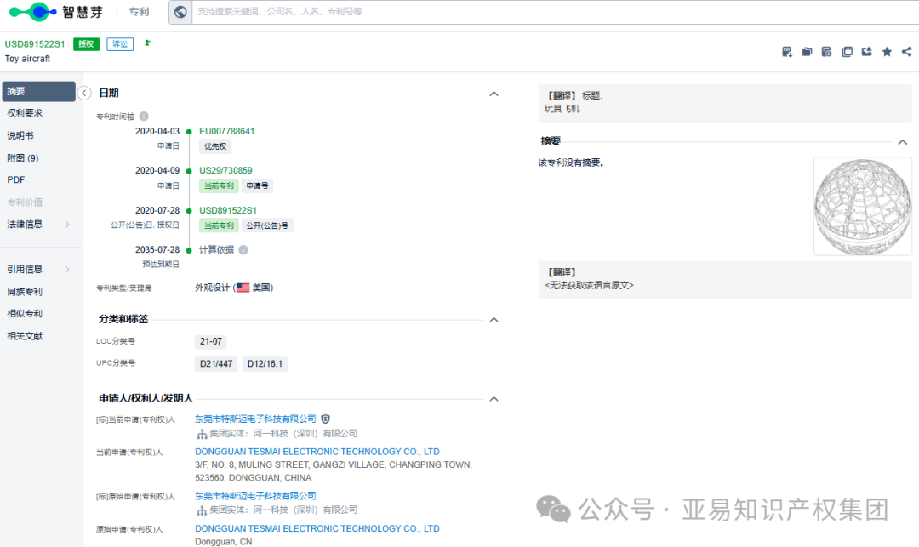Screen dimensions: 919x547
Task: Click info icon next to 专利时间轴
Action: pos(144,116)
